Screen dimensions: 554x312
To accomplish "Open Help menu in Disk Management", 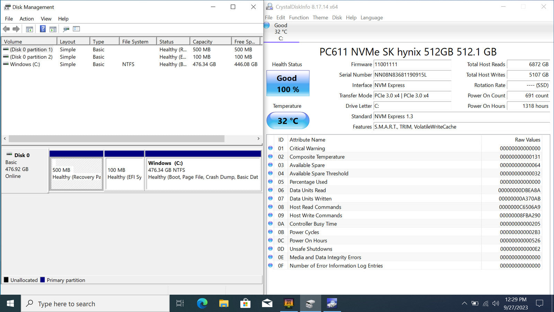I will [x=63, y=19].
